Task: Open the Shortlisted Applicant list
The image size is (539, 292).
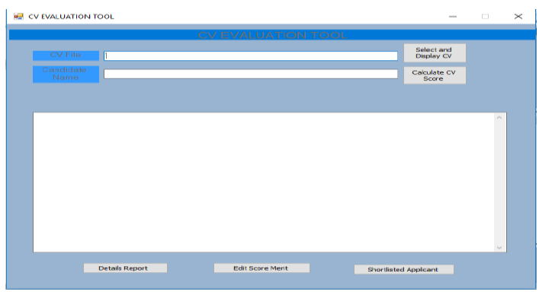Action: pos(404,269)
